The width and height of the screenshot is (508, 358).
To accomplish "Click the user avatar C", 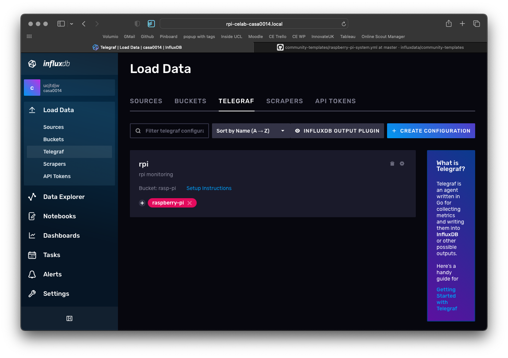I will [x=32, y=88].
